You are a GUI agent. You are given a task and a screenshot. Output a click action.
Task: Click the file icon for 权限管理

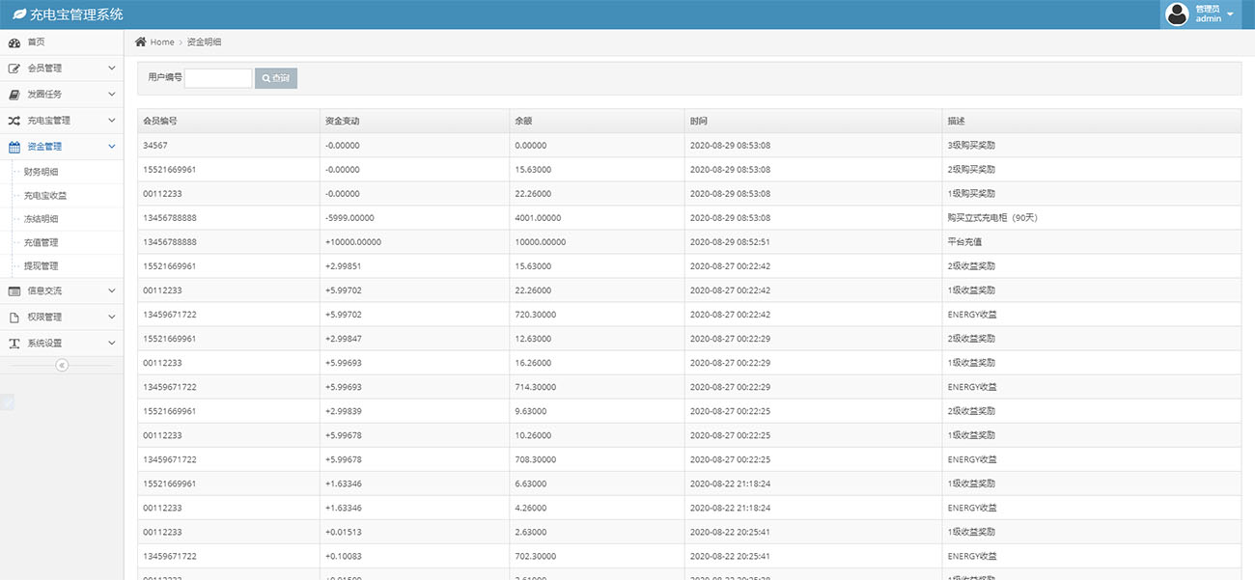[14, 317]
